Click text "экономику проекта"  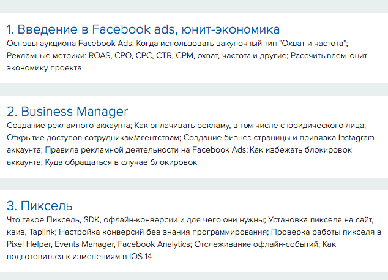click(x=44, y=68)
